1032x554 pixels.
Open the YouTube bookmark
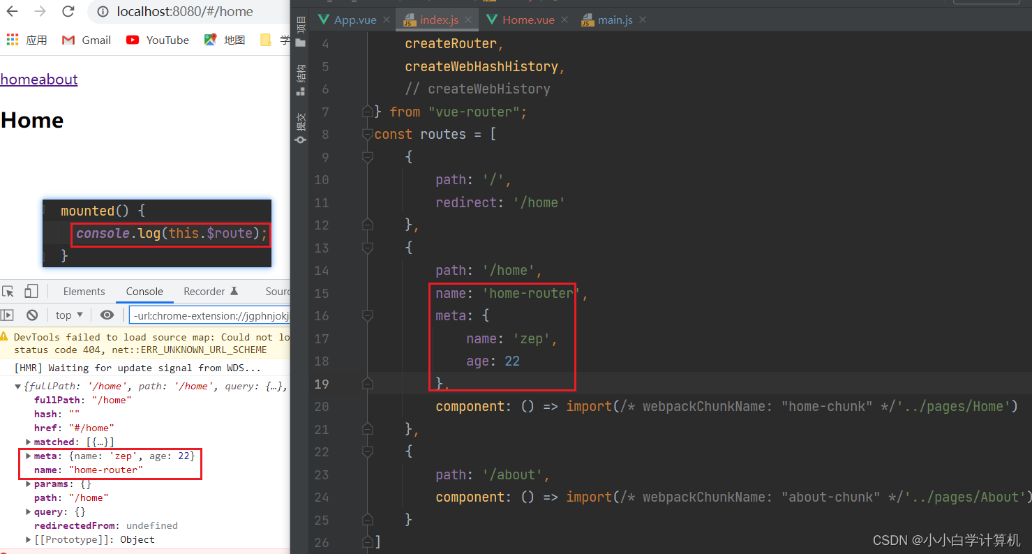tap(158, 40)
